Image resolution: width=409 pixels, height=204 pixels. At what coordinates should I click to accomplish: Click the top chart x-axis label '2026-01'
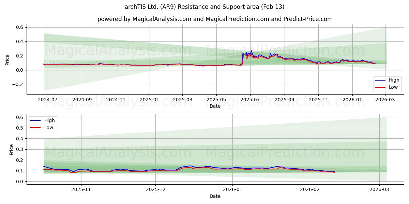[x=352, y=100]
